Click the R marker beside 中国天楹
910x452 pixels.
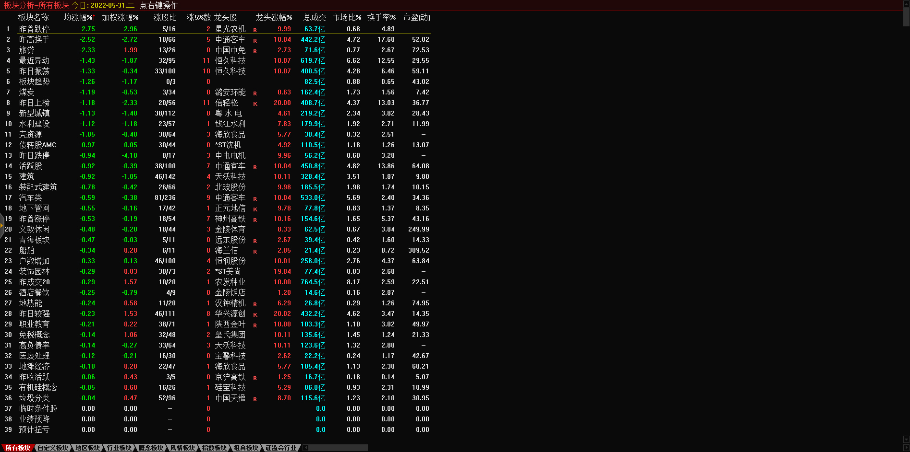click(x=255, y=399)
